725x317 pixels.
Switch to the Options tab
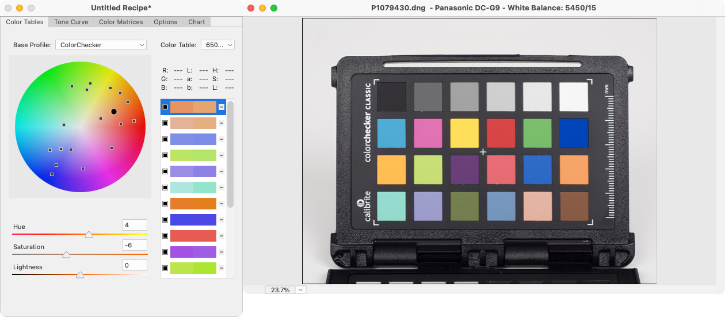[165, 22]
